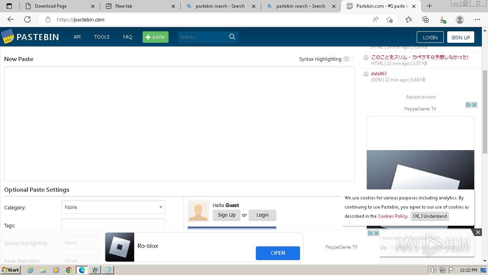Open a new tab with plus icon
488x275 pixels.
point(429,6)
